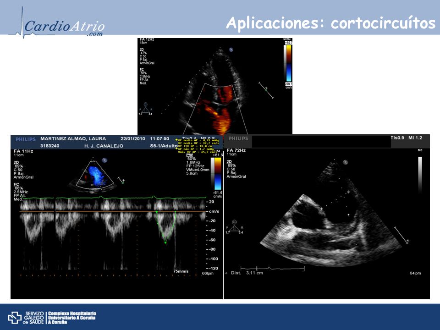Image resolution: width=440 pixels, height=330 pixels.
Task: Click the 'Dist. 3.11 cm' measurement
Action: click(x=247, y=273)
